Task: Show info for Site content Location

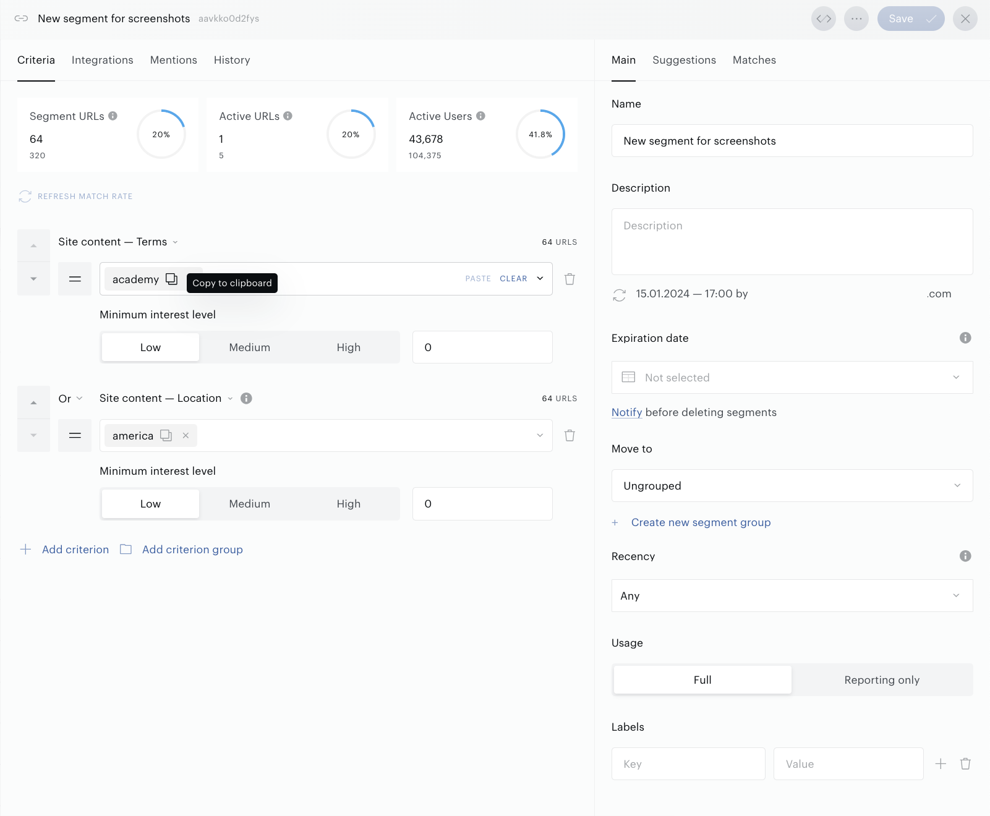Action: (246, 398)
